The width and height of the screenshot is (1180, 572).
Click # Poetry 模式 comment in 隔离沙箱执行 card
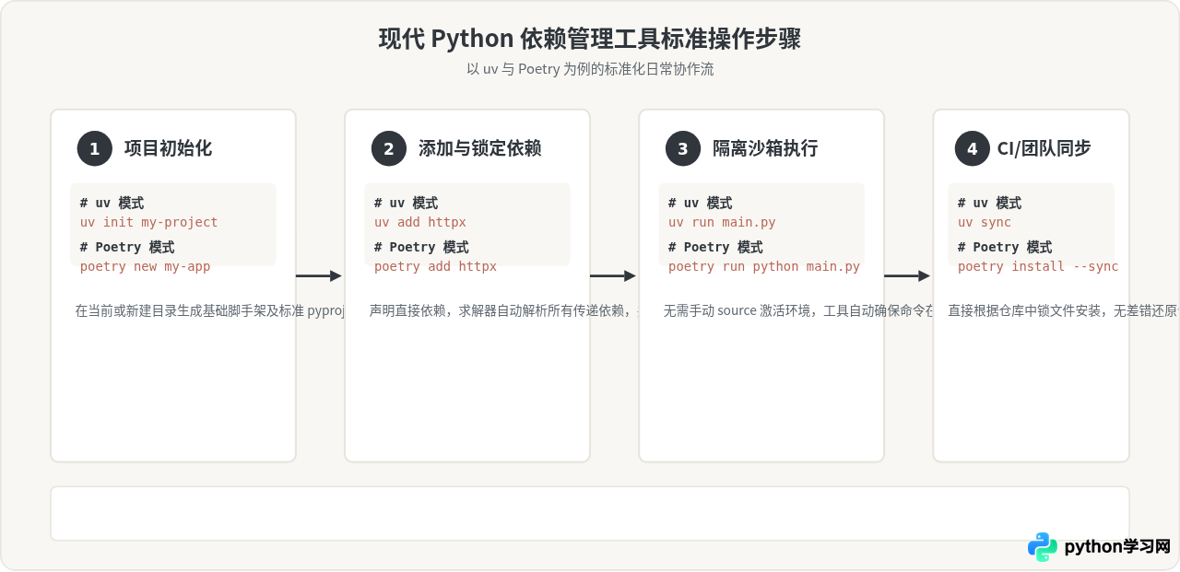pos(715,247)
